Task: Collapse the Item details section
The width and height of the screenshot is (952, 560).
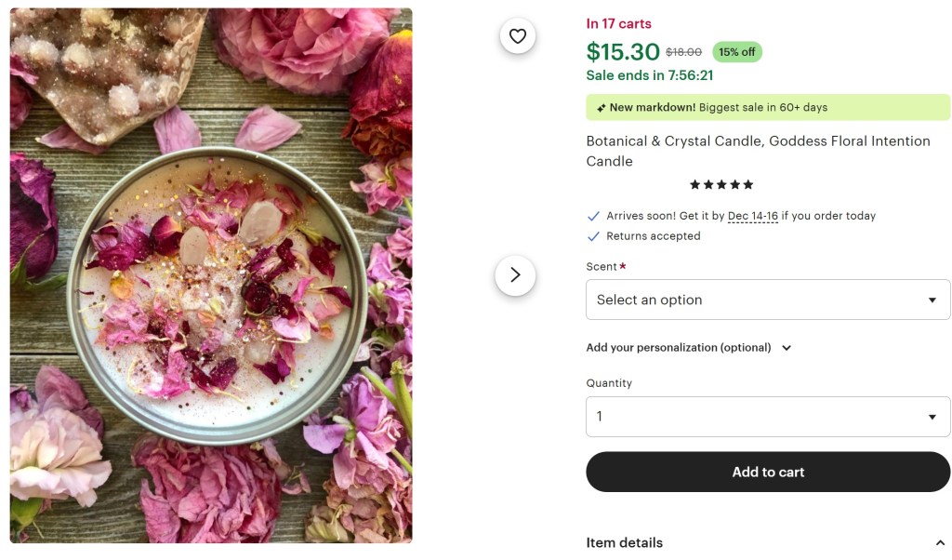Action: tap(939, 542)
